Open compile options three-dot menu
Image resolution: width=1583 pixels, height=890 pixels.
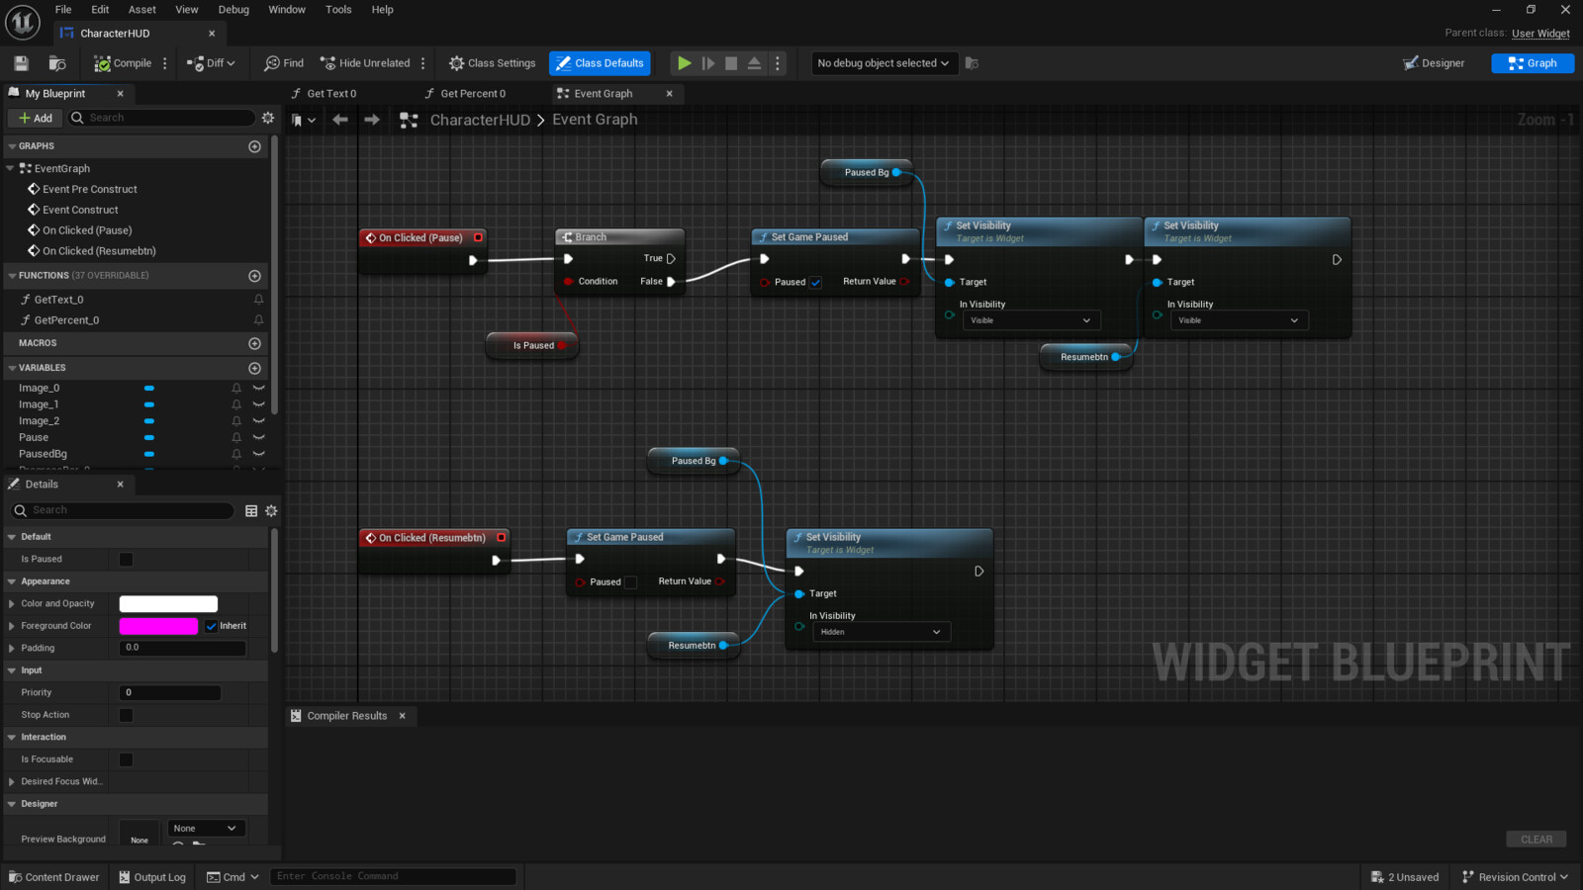pyautogui.click(x=165, y=63)
